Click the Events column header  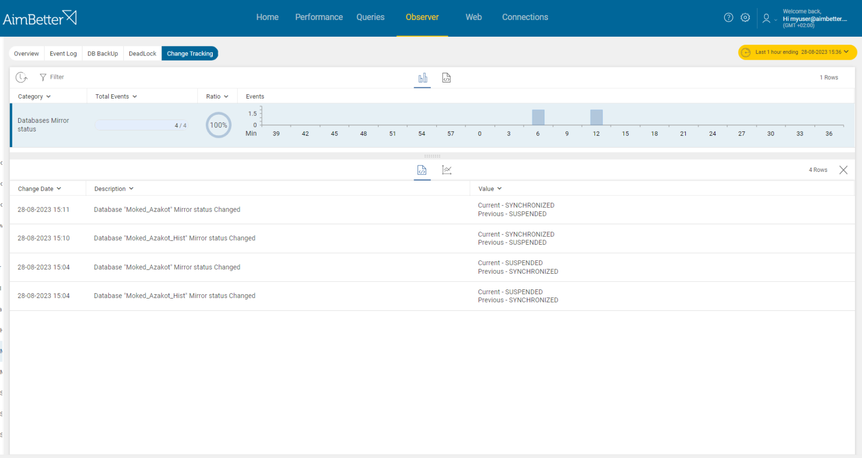[255, 97]
